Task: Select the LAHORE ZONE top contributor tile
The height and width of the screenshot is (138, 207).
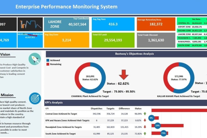Action: click(x=66, y=24)
